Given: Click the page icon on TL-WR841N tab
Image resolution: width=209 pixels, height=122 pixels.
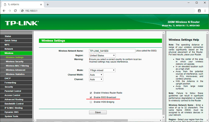Looking at the screenshot, I should (5, 4).
